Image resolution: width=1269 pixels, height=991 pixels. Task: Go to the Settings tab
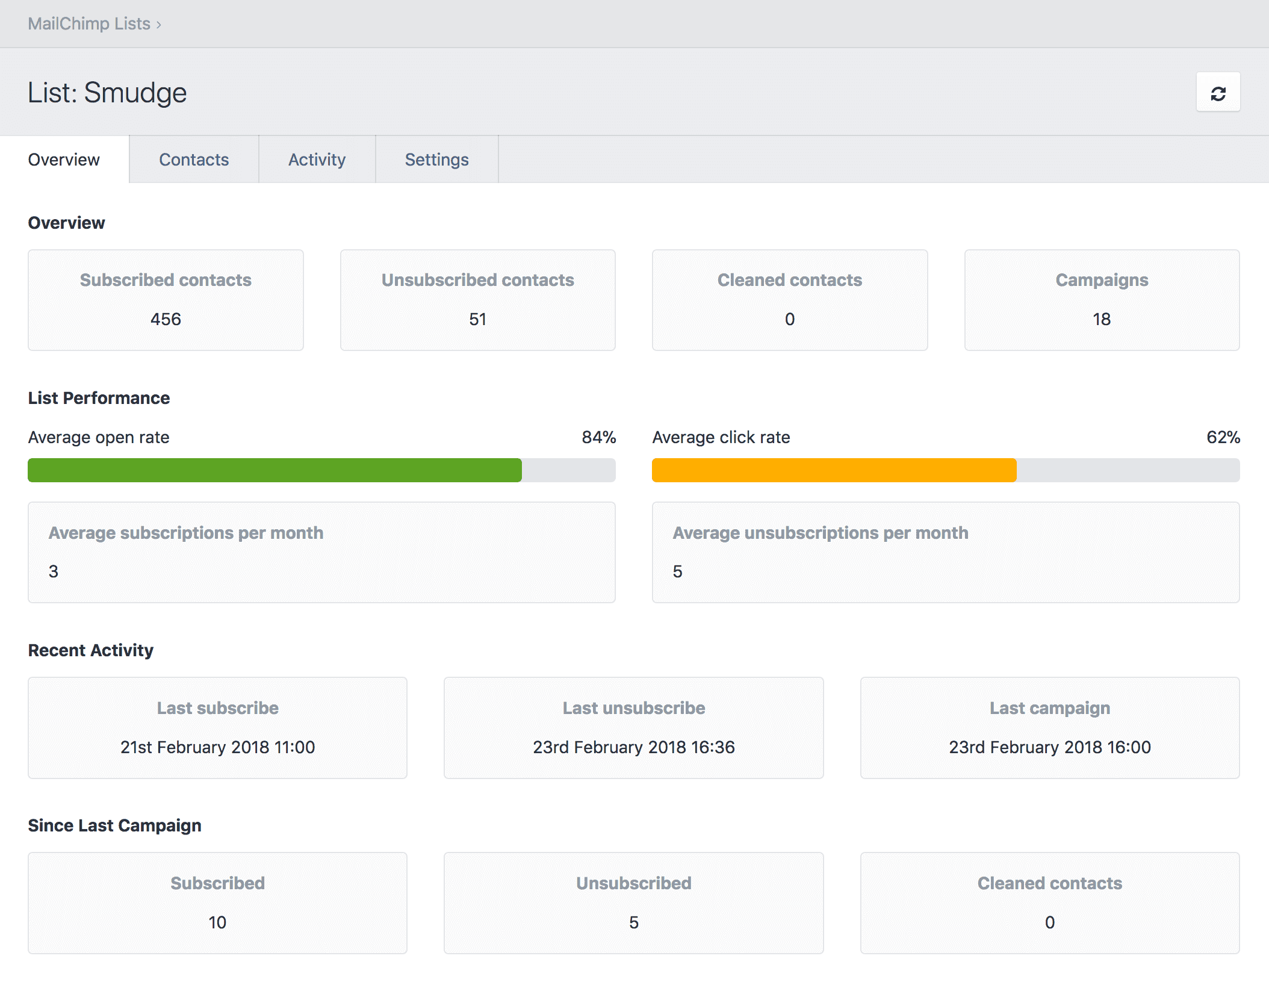(436, 160)
